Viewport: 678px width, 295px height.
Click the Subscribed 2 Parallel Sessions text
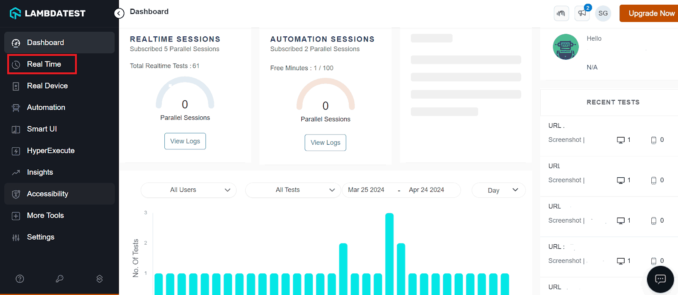pyautogui.click(x=315, y=49)
